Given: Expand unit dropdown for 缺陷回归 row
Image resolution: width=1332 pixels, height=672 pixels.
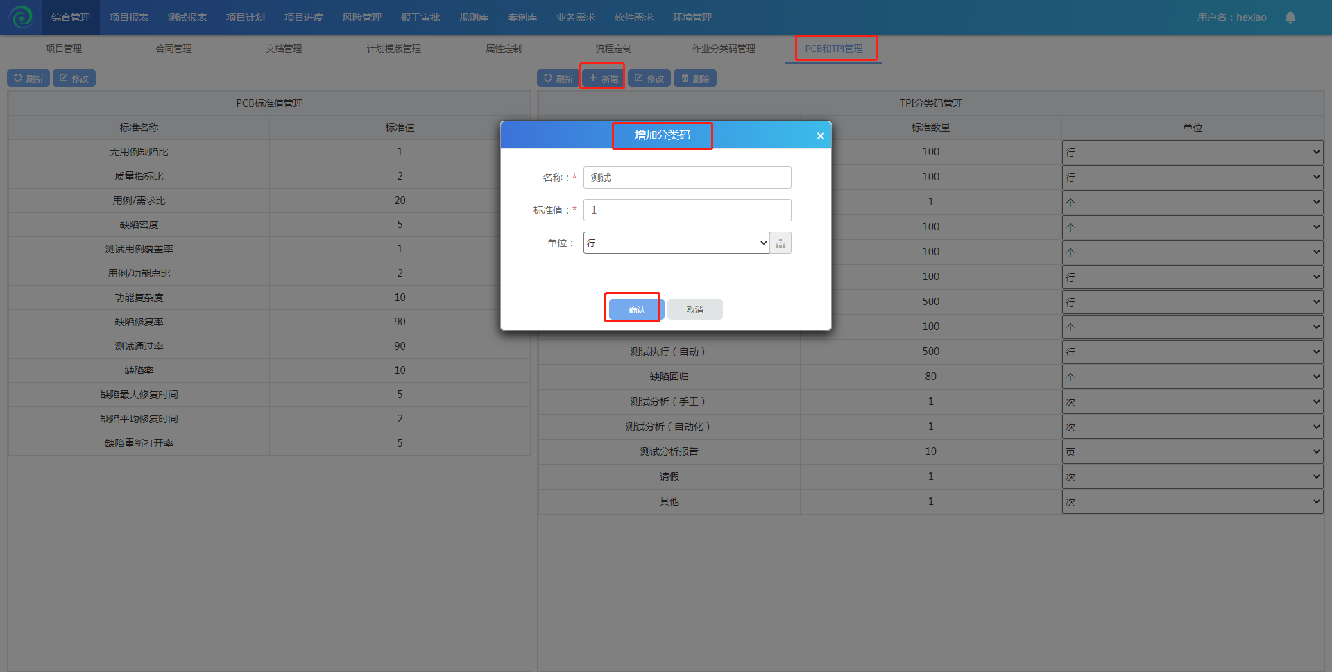Looking at the screenshot, I should pos(1192,377).
